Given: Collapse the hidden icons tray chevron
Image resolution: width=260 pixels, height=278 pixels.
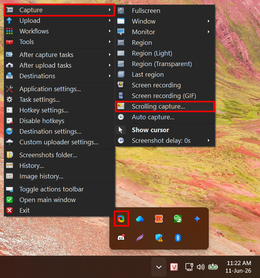Looking at the screenshot, I should 159,267.
